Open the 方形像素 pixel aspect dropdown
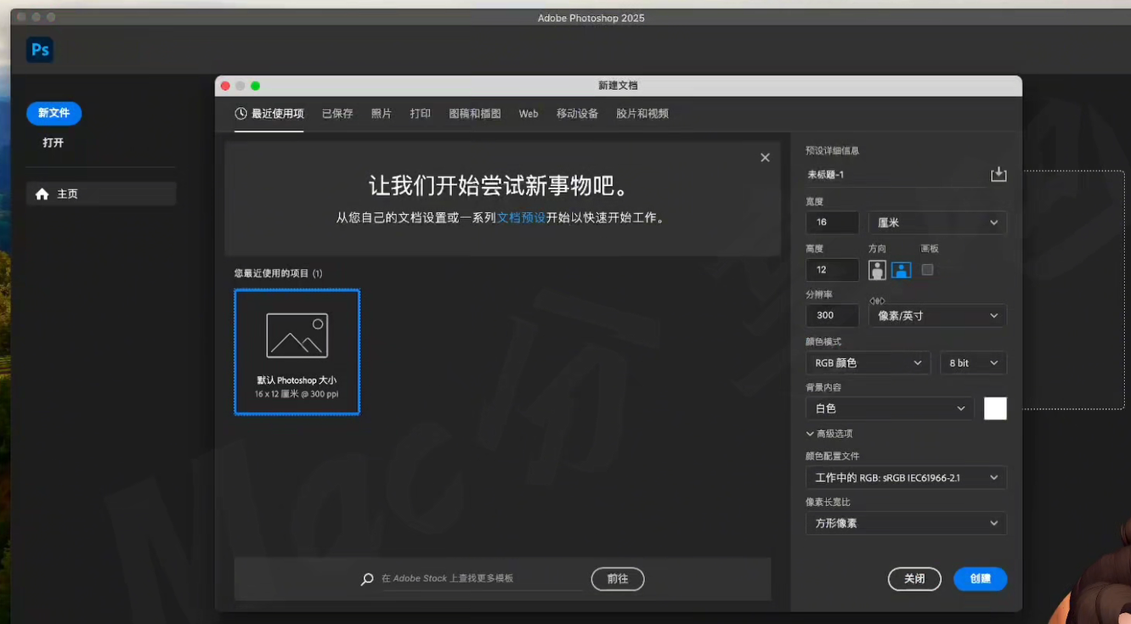Image resolution: width=1131 pixels, height=624 pixels. (906, 523)
